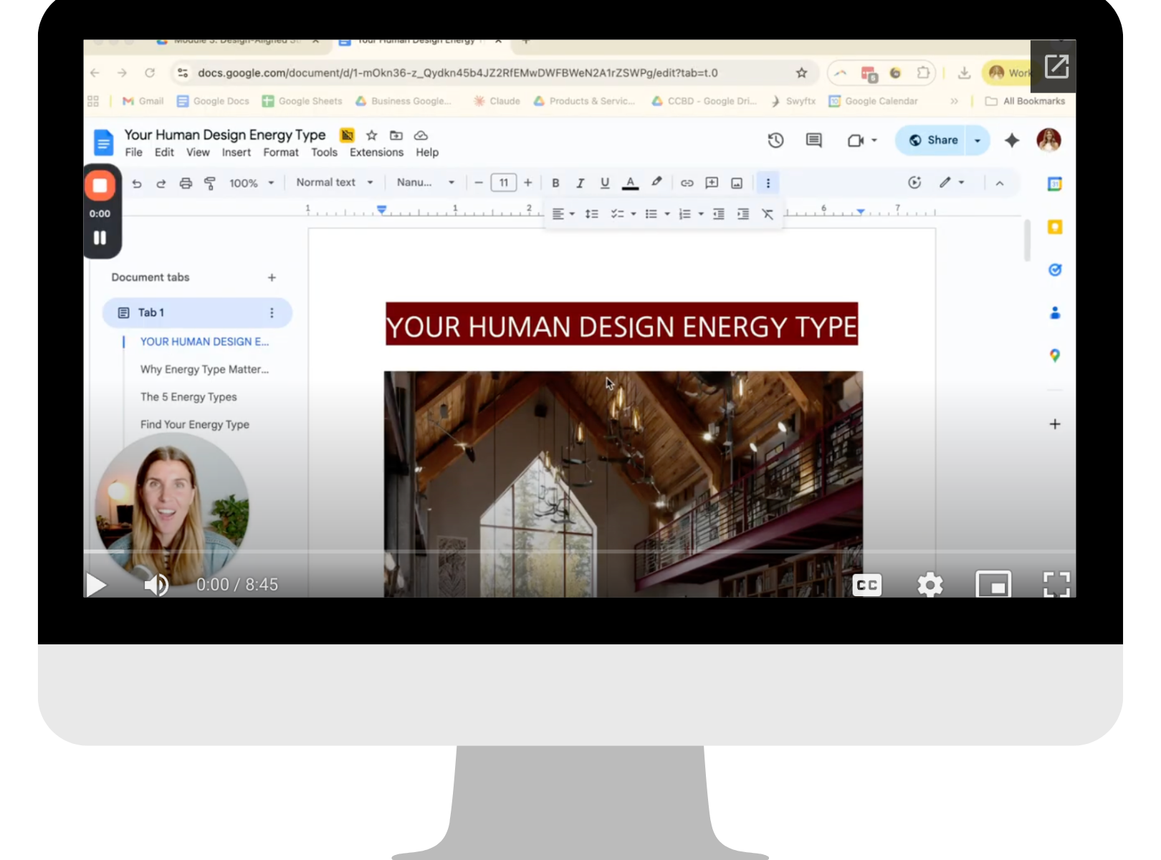Open the Normal text style dropdown
Screen dimensions: 1161x860
pyautogui.click(x=335, y=183)
